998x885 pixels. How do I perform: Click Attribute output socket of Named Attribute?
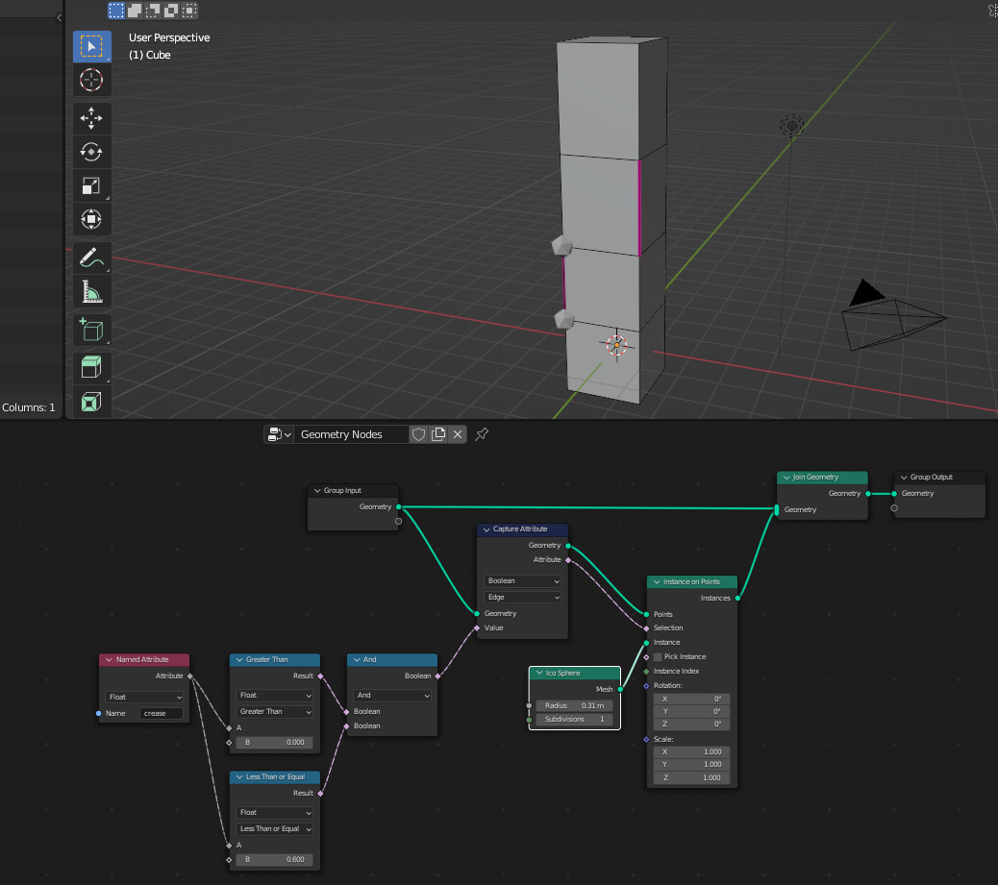click(190, 676)
